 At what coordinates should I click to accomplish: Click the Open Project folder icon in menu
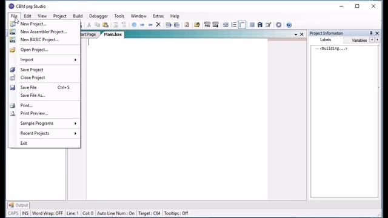12,50
